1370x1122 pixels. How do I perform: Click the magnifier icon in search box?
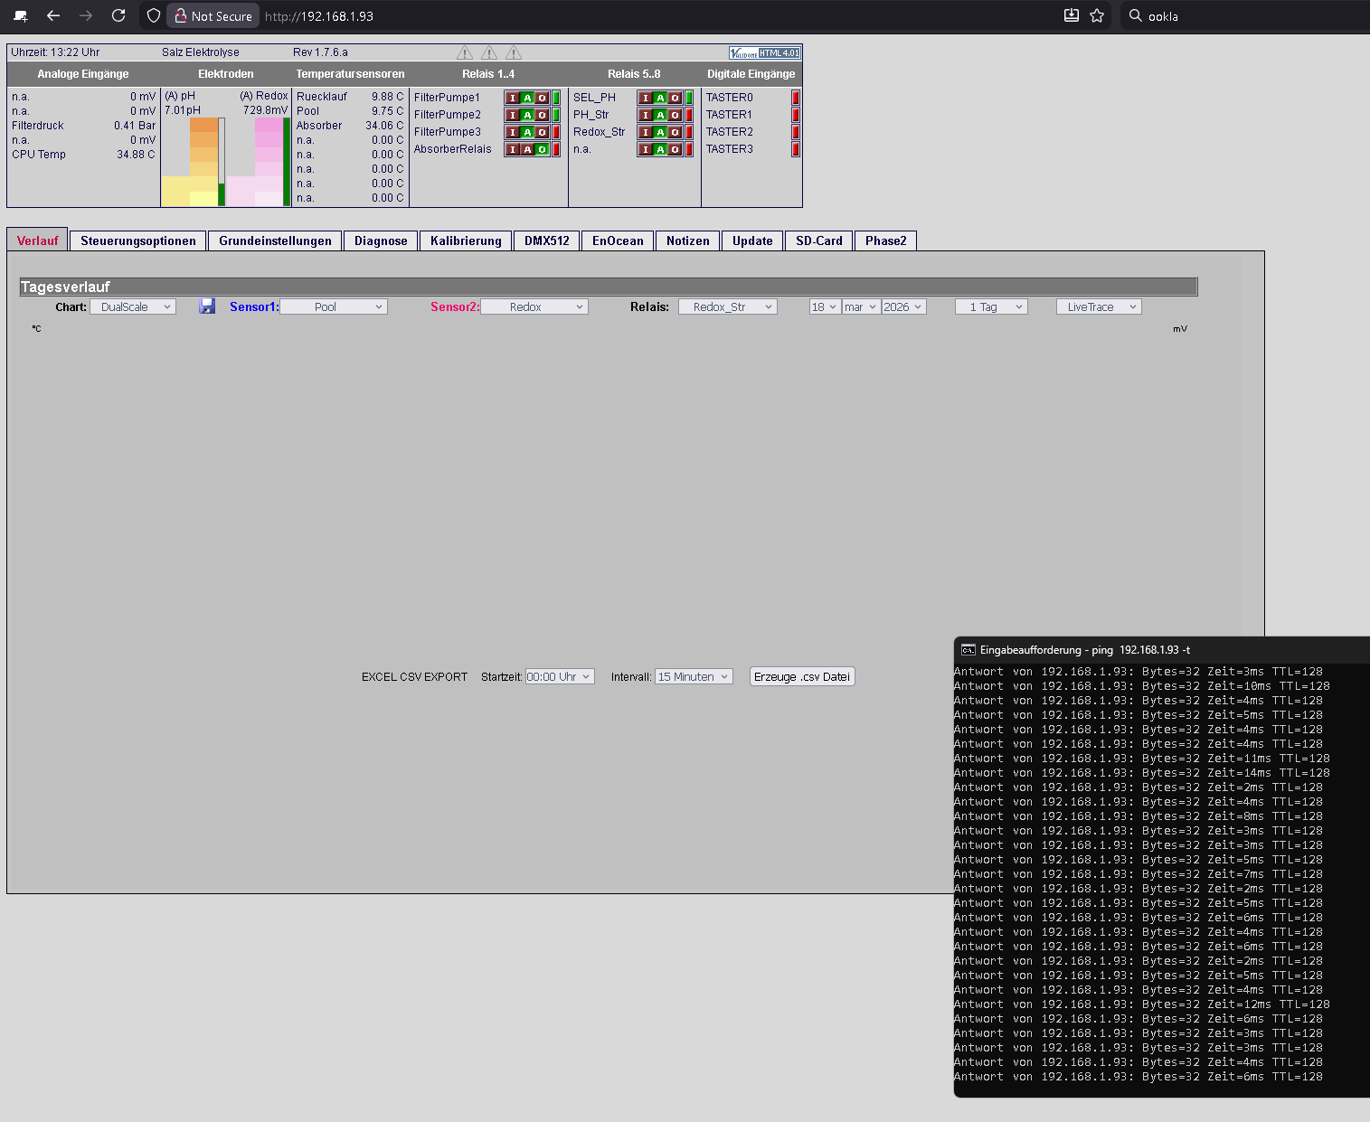click(1136, 15)
